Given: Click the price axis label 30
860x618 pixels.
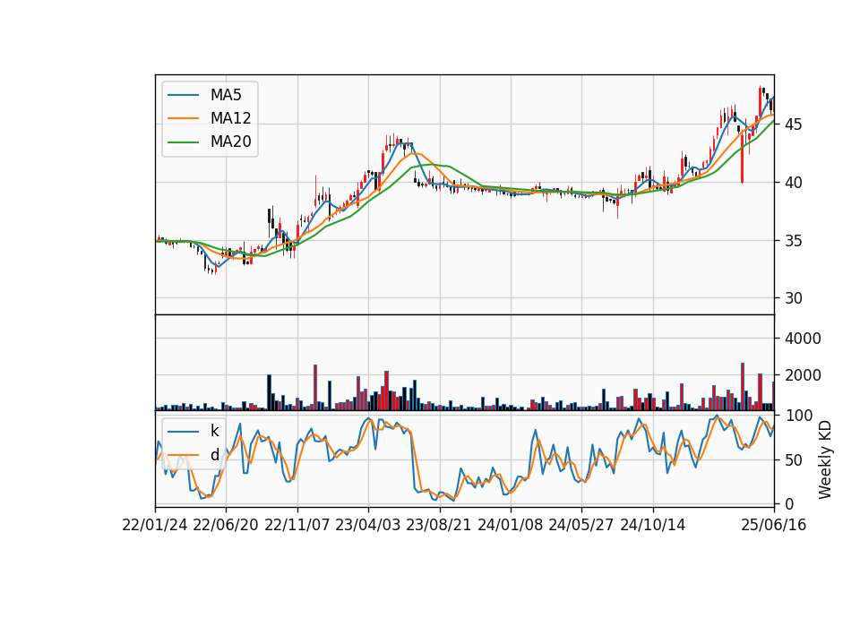Looking at the screenshot, I should 793,298.
